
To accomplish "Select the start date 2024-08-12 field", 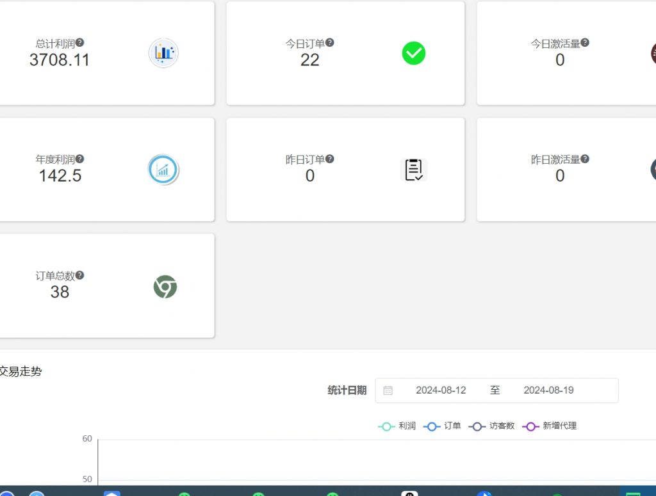I will tap(441, 390).
